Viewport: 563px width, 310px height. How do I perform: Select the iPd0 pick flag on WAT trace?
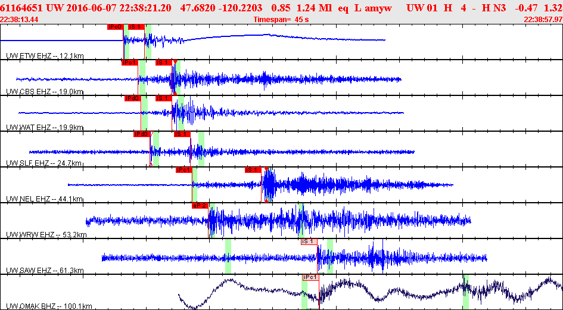pos(132,98)
